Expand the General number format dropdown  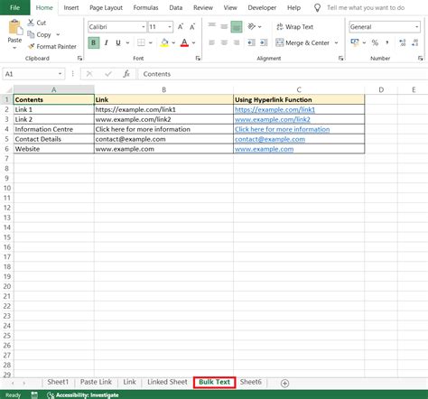417,27
